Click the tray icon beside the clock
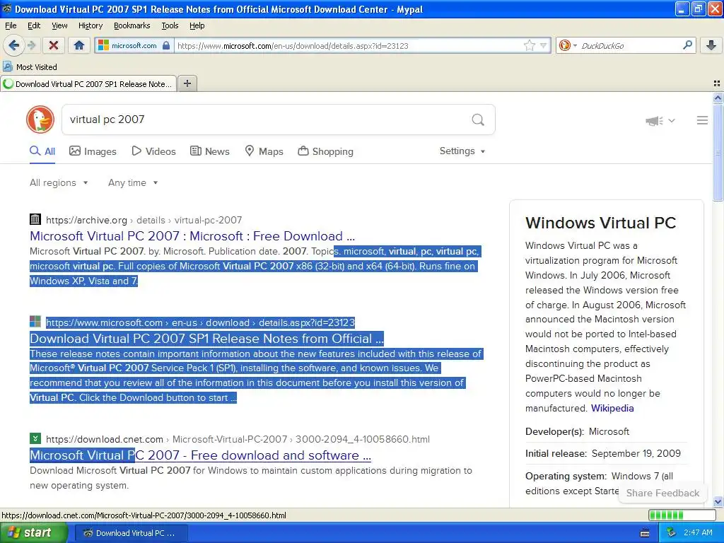This screenshot has width=724, height=543. [671, 533]
